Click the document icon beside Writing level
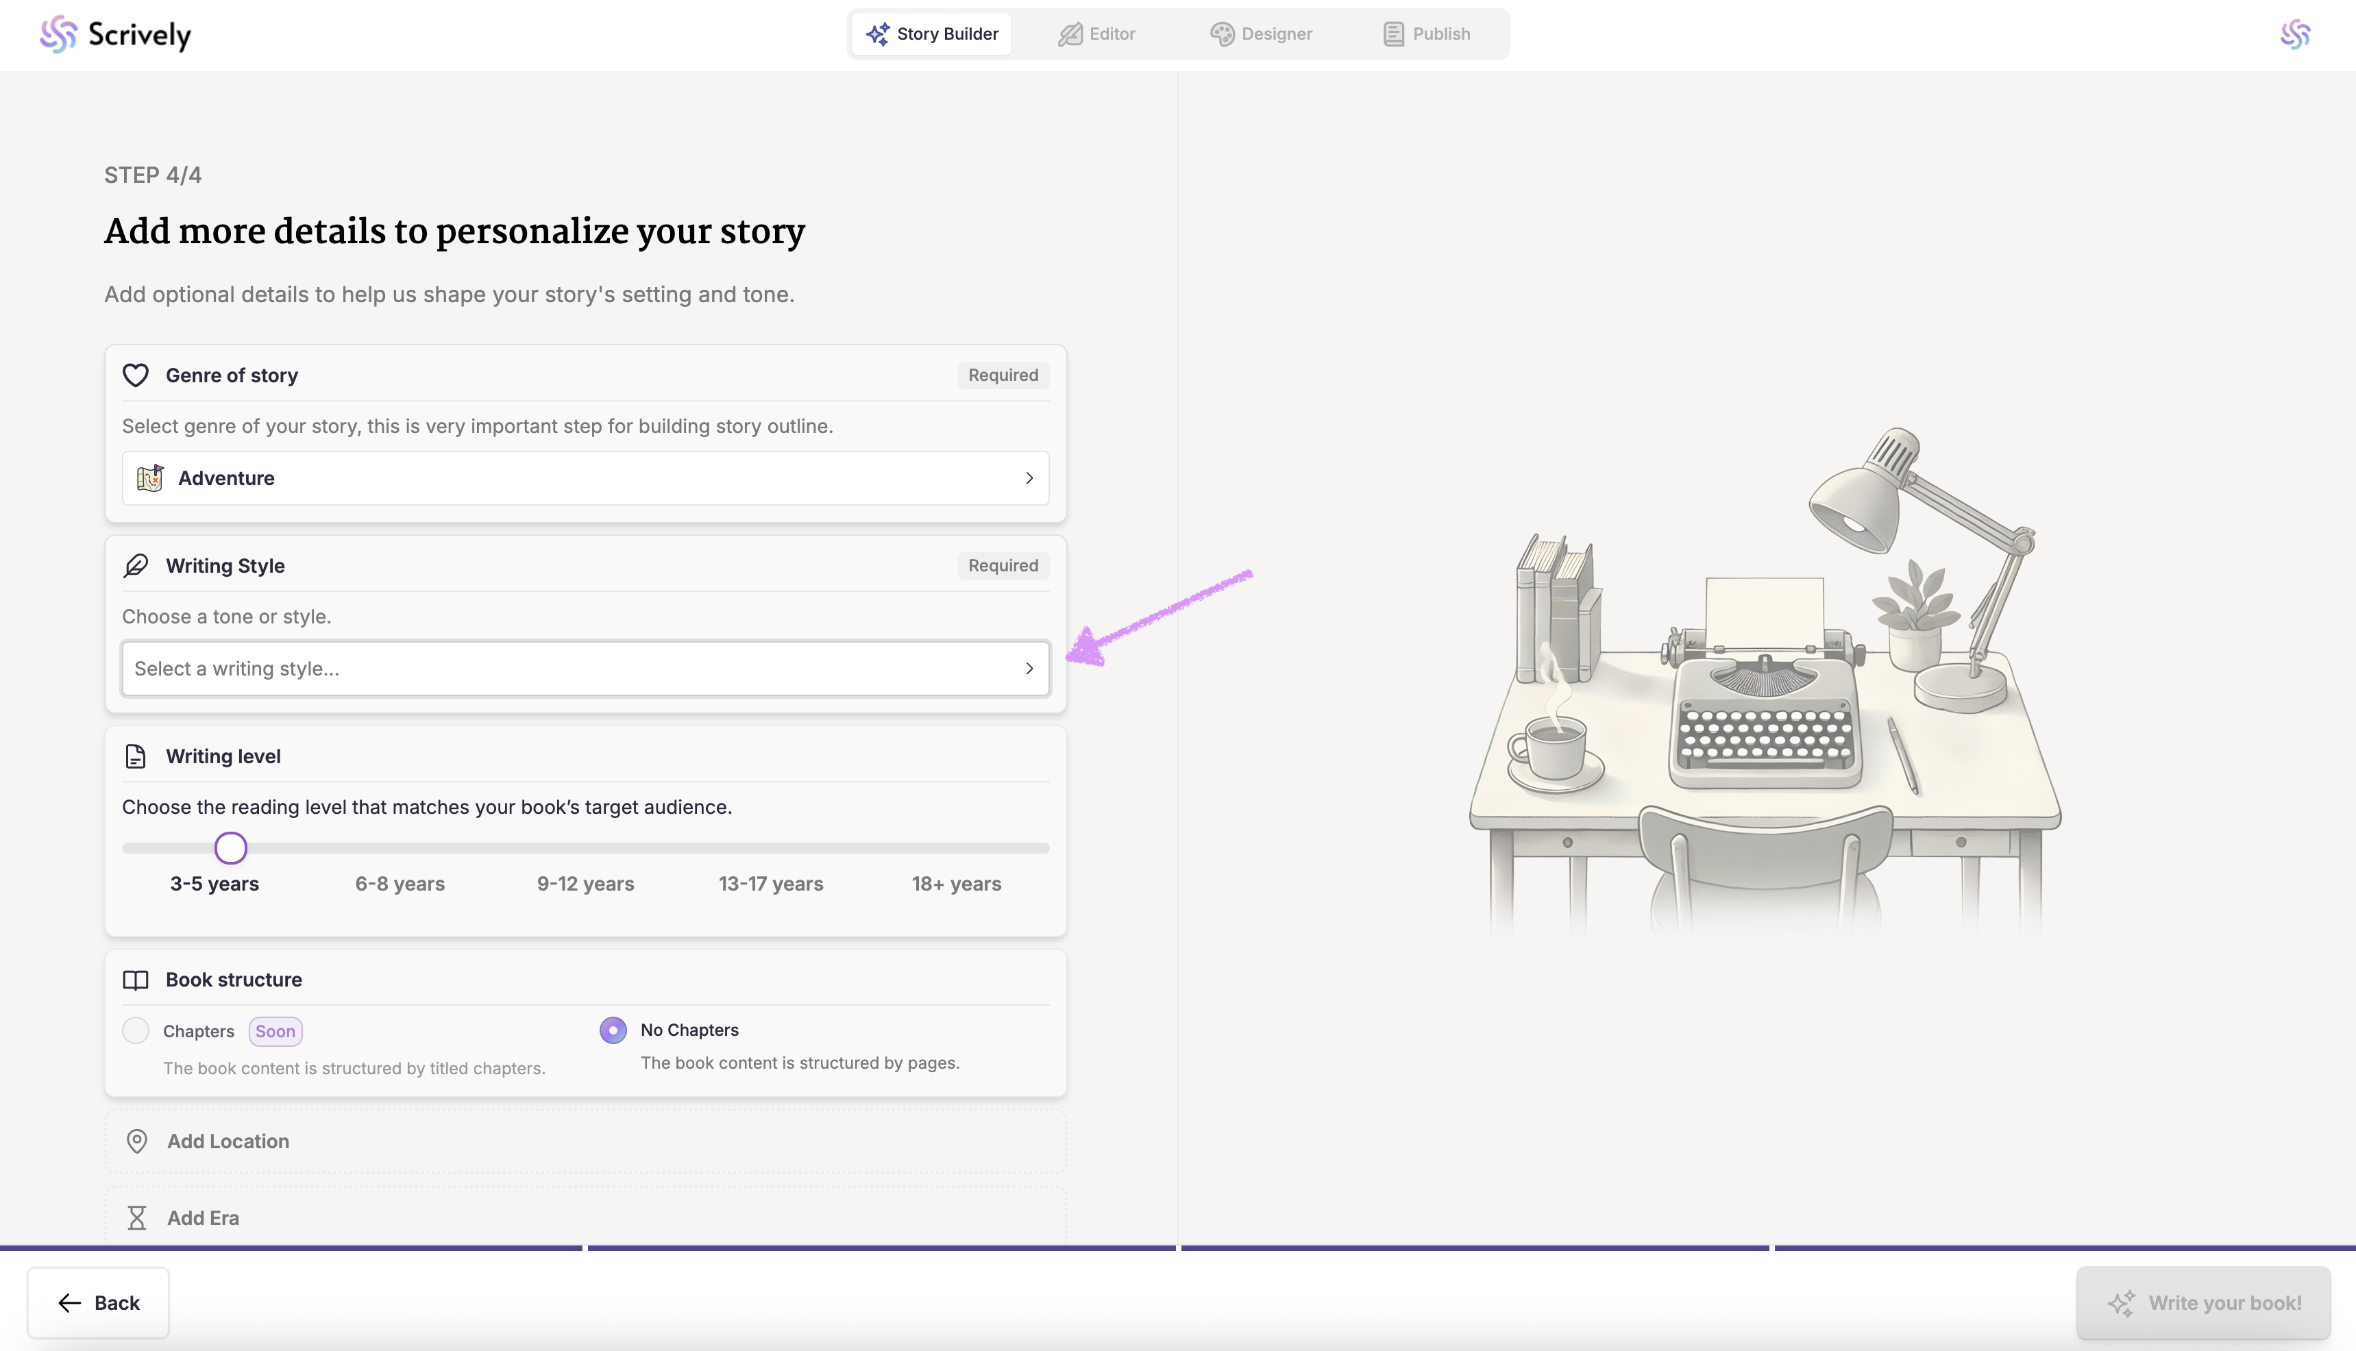The image size is (2356, 1351). coord(136,756)
